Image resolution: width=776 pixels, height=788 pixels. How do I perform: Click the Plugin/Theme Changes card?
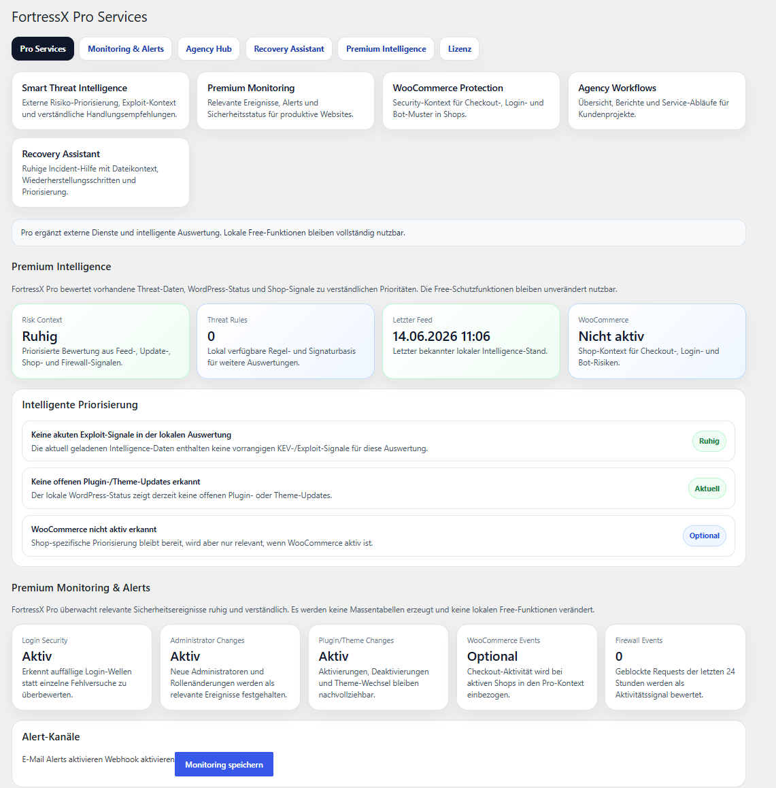pyautogui.click(x=378, y=667)
